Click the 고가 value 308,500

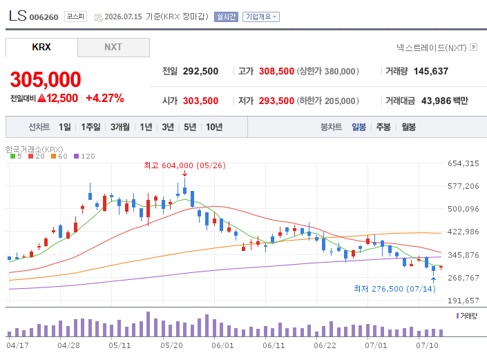click(276, 71)
